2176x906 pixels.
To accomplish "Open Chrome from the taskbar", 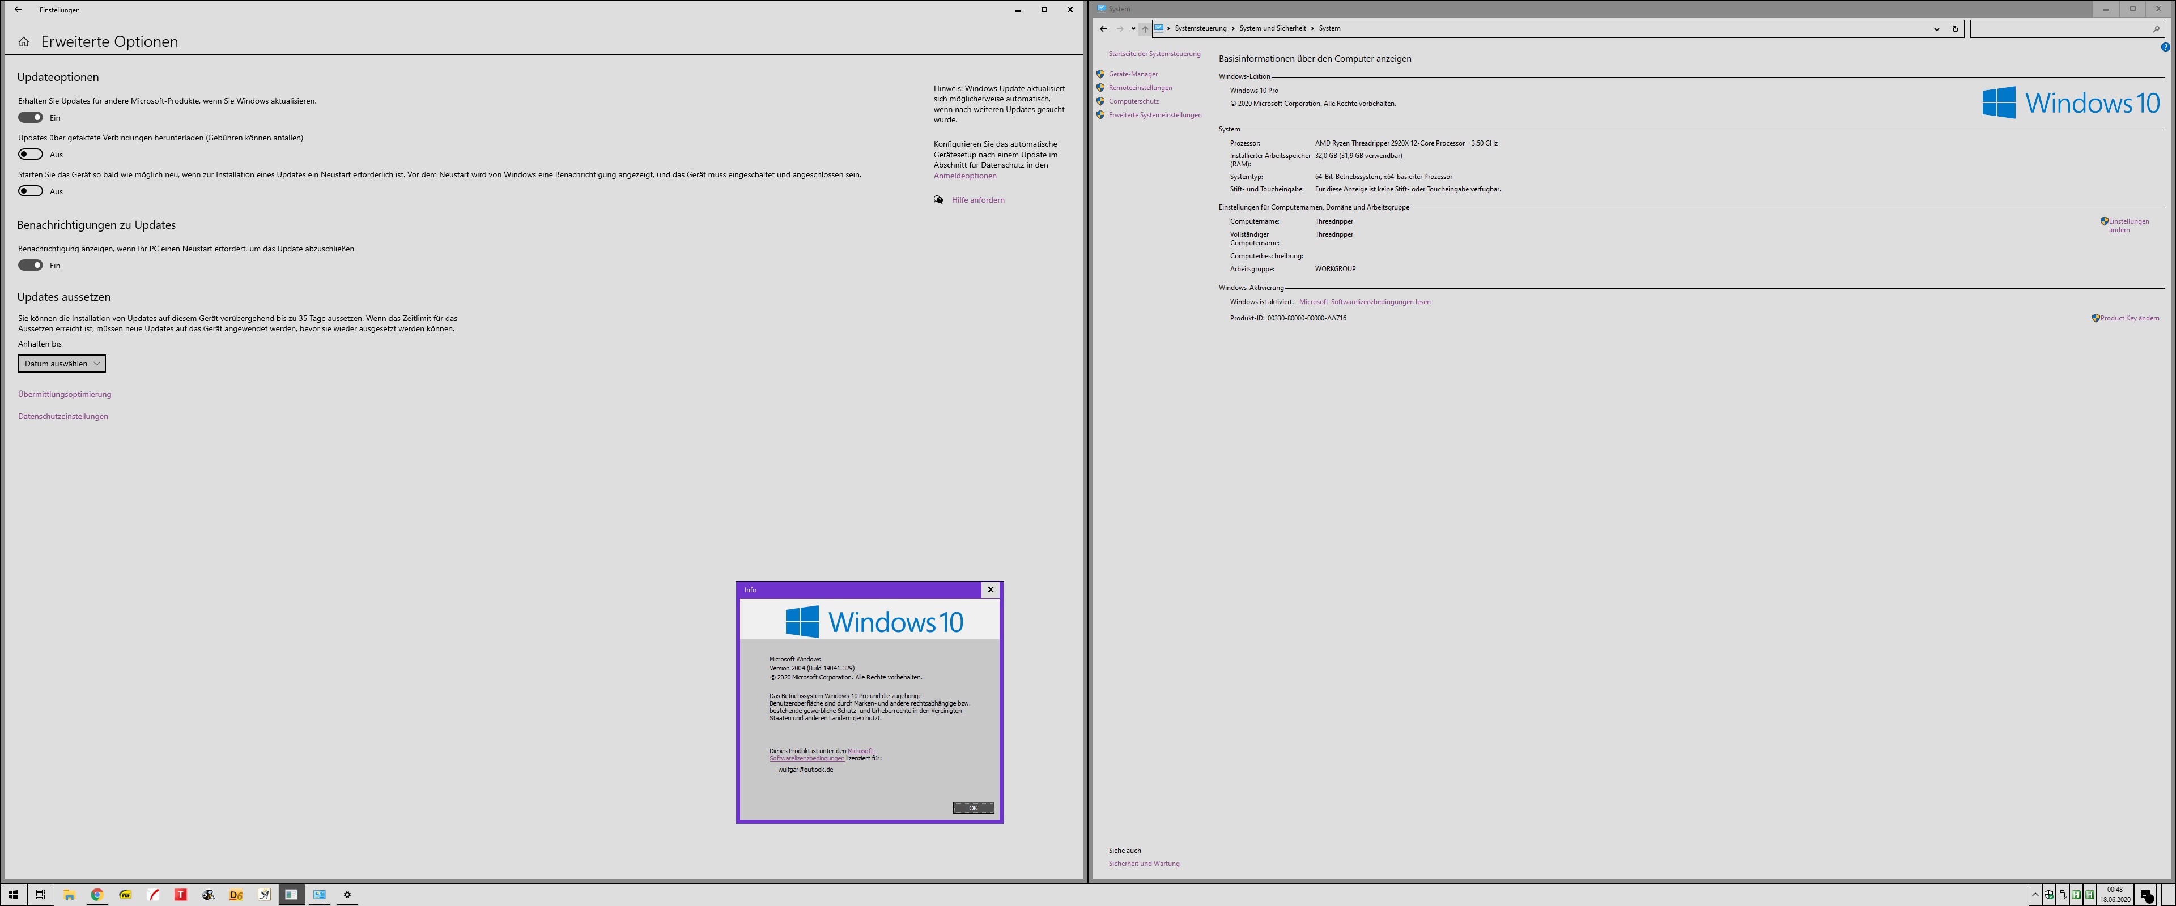I will [96, 894].
